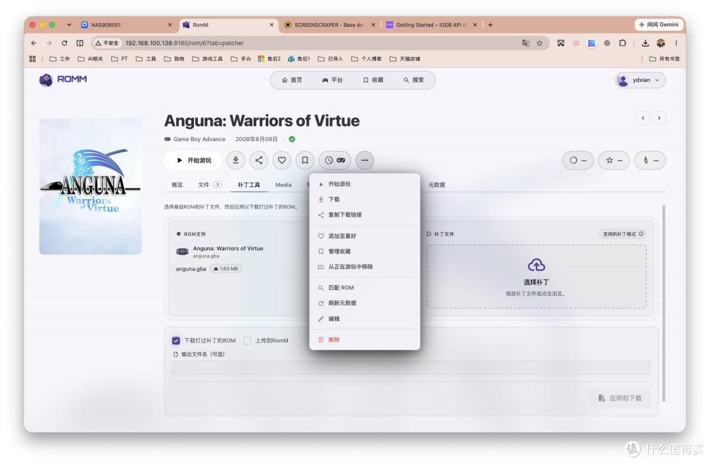
Task: Select Add to favorites menu item
Action: 364,236
